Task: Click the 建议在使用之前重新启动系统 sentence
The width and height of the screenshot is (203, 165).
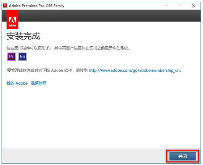Action: [x=92, y=48]
